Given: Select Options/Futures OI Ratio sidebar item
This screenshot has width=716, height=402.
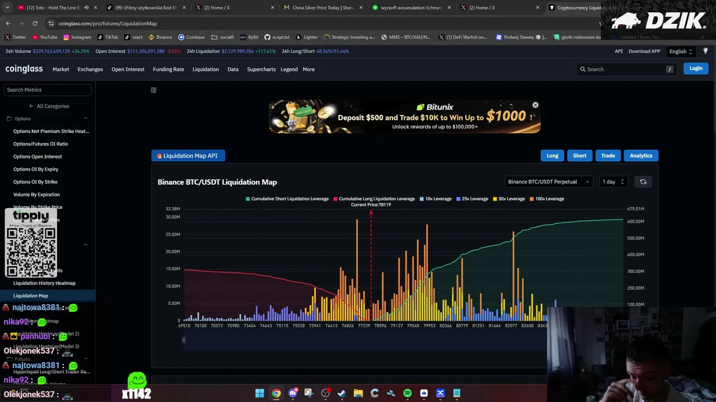Looking at the screenshot, I should pyautogui.click(x=40, y=144).
